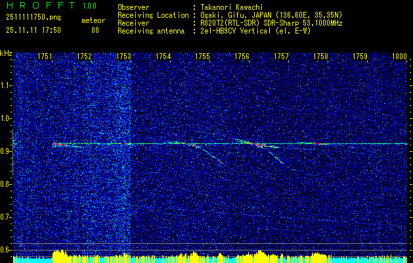Click the red echo on carrier line near 1758
413x263 pixels.
pos(320,144)
